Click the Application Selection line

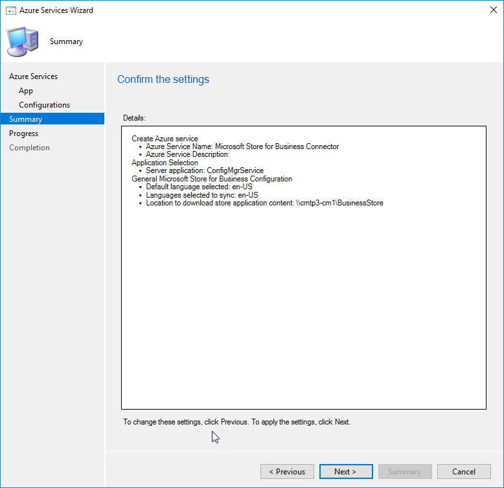point(165,163)
